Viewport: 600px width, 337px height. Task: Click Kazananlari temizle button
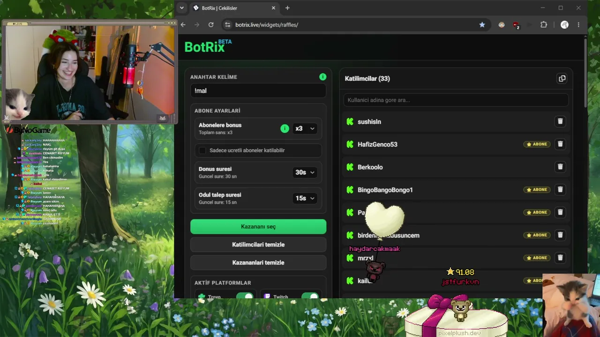(258, 263)
